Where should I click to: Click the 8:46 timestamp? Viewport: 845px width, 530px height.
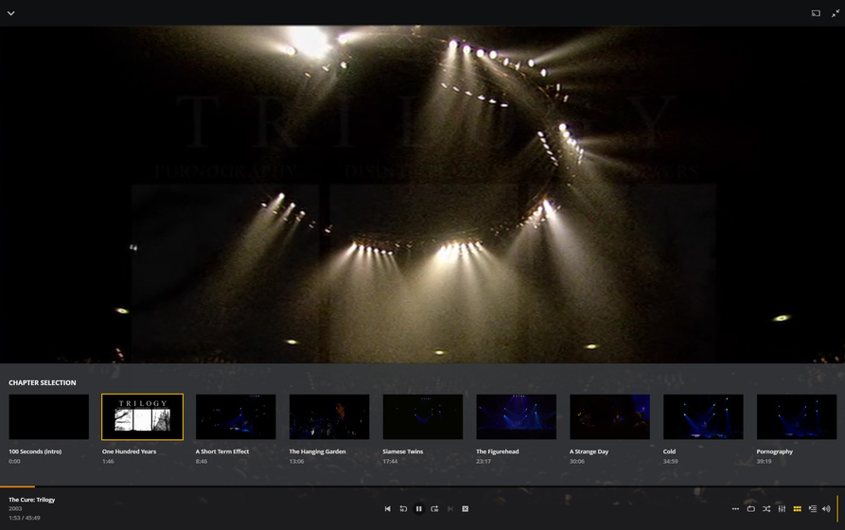point(202,461)
